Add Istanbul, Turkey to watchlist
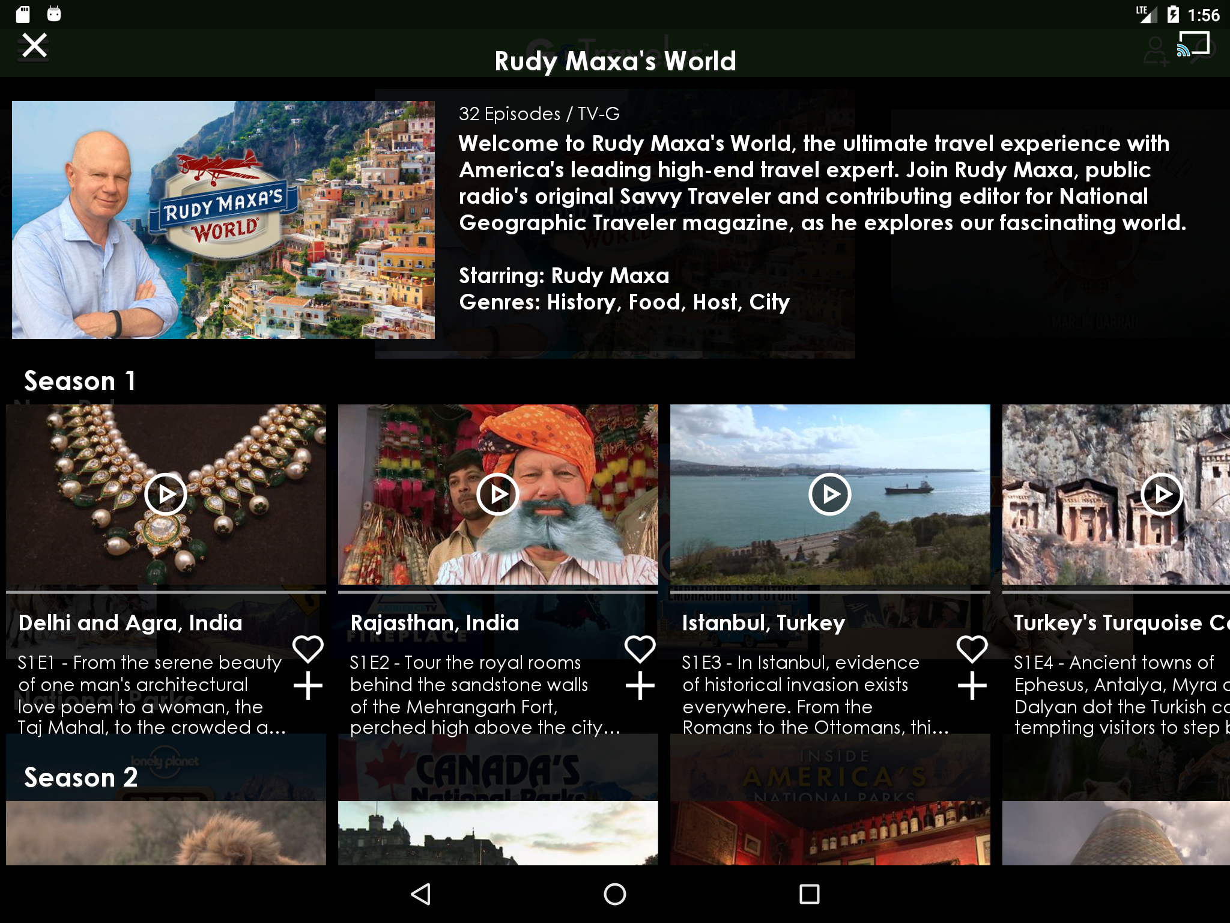This screenshot has width=1230, height=923. (x=972, y=686)
